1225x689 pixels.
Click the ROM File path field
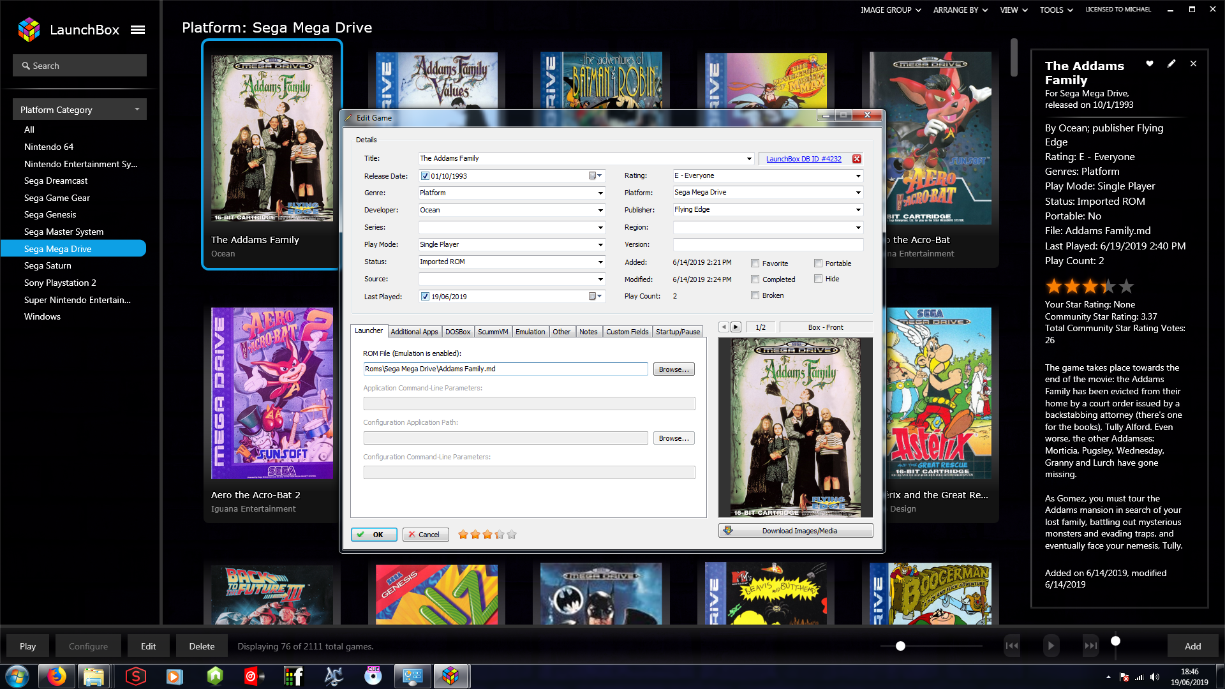pos(505,369)
